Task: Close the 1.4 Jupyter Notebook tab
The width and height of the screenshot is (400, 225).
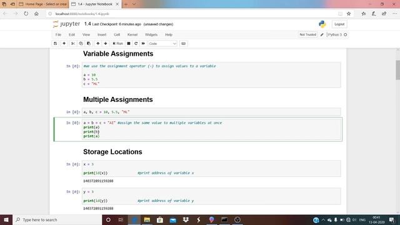Action: pos(117,4)
